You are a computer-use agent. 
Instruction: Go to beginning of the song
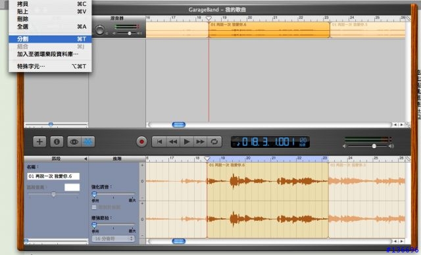[x=159, y=142]
